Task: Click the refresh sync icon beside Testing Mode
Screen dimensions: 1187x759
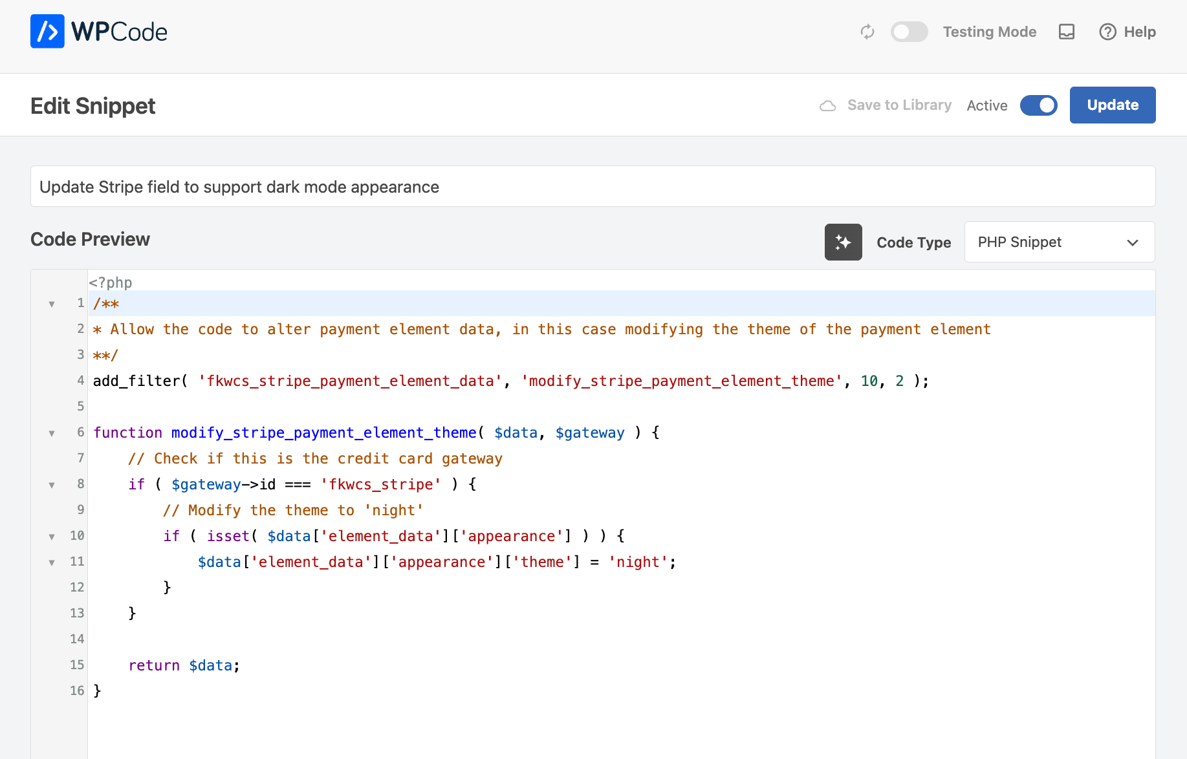Action: 867,32
